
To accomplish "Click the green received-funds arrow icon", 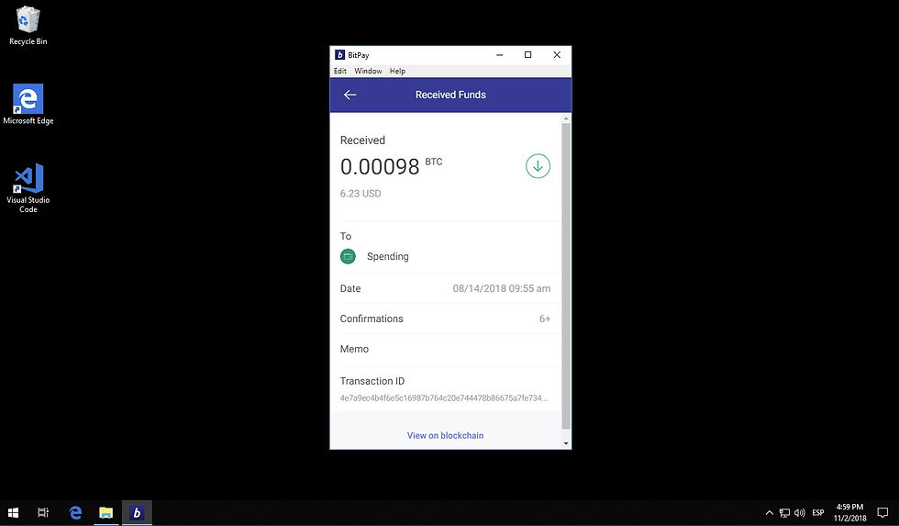I will (538, 166).
